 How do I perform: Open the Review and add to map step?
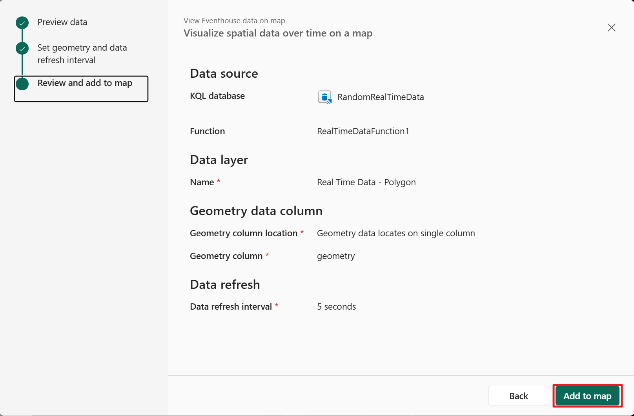(x=85, y=83)
